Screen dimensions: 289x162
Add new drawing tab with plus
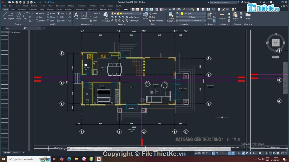click(44, 28)
